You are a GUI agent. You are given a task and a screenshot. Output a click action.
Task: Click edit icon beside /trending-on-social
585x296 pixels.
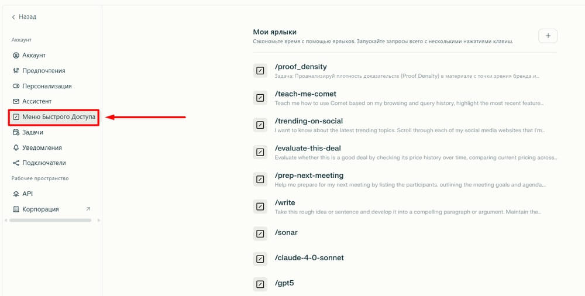coord(260,125)
